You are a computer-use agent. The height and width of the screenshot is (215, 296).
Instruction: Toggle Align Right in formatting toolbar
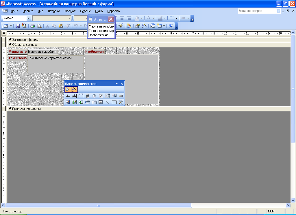pos(129,18)
